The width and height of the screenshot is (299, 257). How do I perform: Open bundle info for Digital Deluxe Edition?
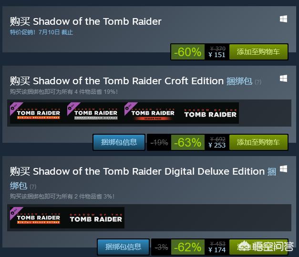pyautogui.click(x=123, y=247)
